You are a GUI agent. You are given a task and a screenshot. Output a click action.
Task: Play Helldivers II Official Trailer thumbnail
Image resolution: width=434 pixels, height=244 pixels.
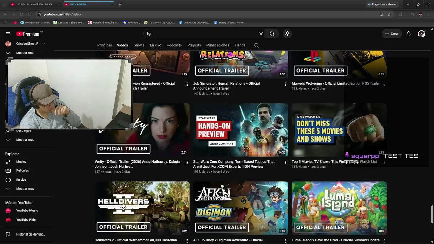pos(142,208)
